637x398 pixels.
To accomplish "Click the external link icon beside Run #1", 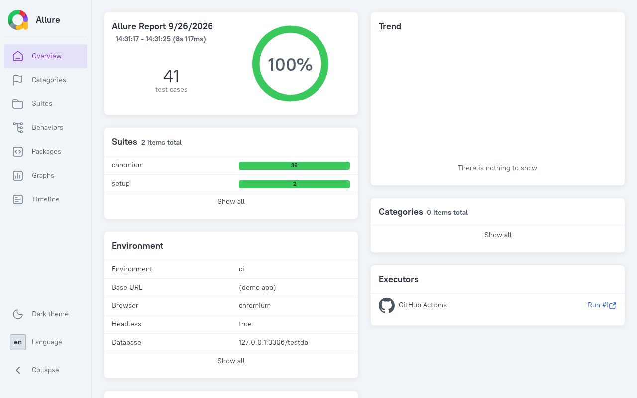I will point(613,306).
